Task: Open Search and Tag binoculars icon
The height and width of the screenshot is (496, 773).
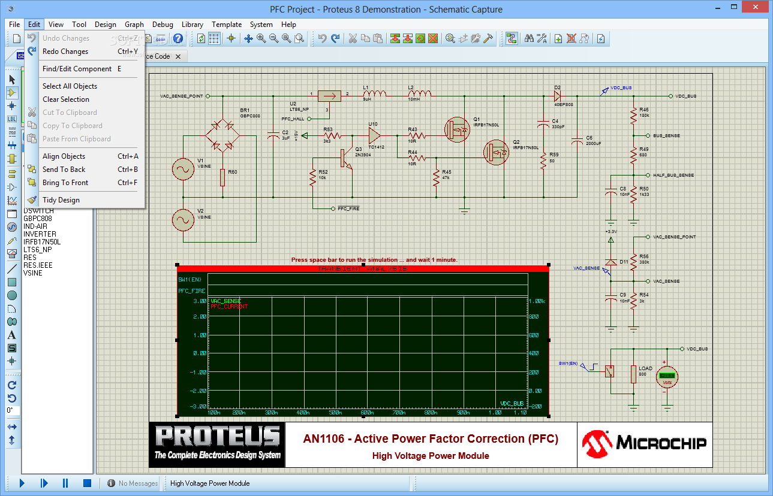Action: click(529, 38)
